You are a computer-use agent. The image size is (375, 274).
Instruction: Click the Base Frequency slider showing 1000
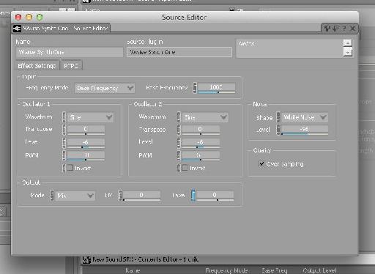(216, 88)
